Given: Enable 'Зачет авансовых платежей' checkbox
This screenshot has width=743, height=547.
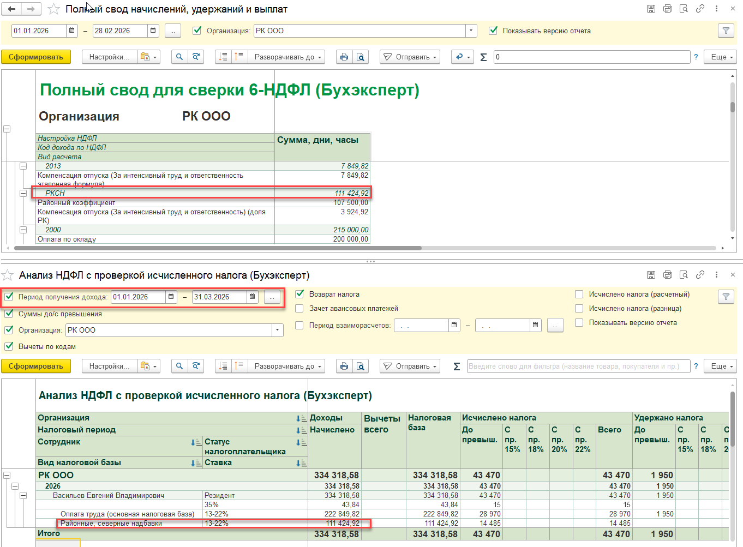Looking at the screenshot, I should coord(299,309).
